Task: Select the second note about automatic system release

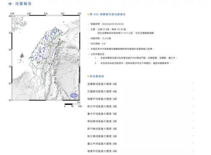Action: pyautogui.click(x=135, y=63)
